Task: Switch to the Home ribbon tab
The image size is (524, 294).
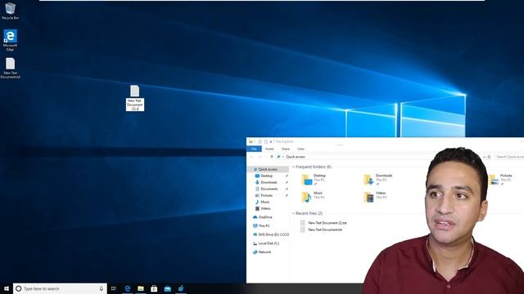Action: pos(269,149)
